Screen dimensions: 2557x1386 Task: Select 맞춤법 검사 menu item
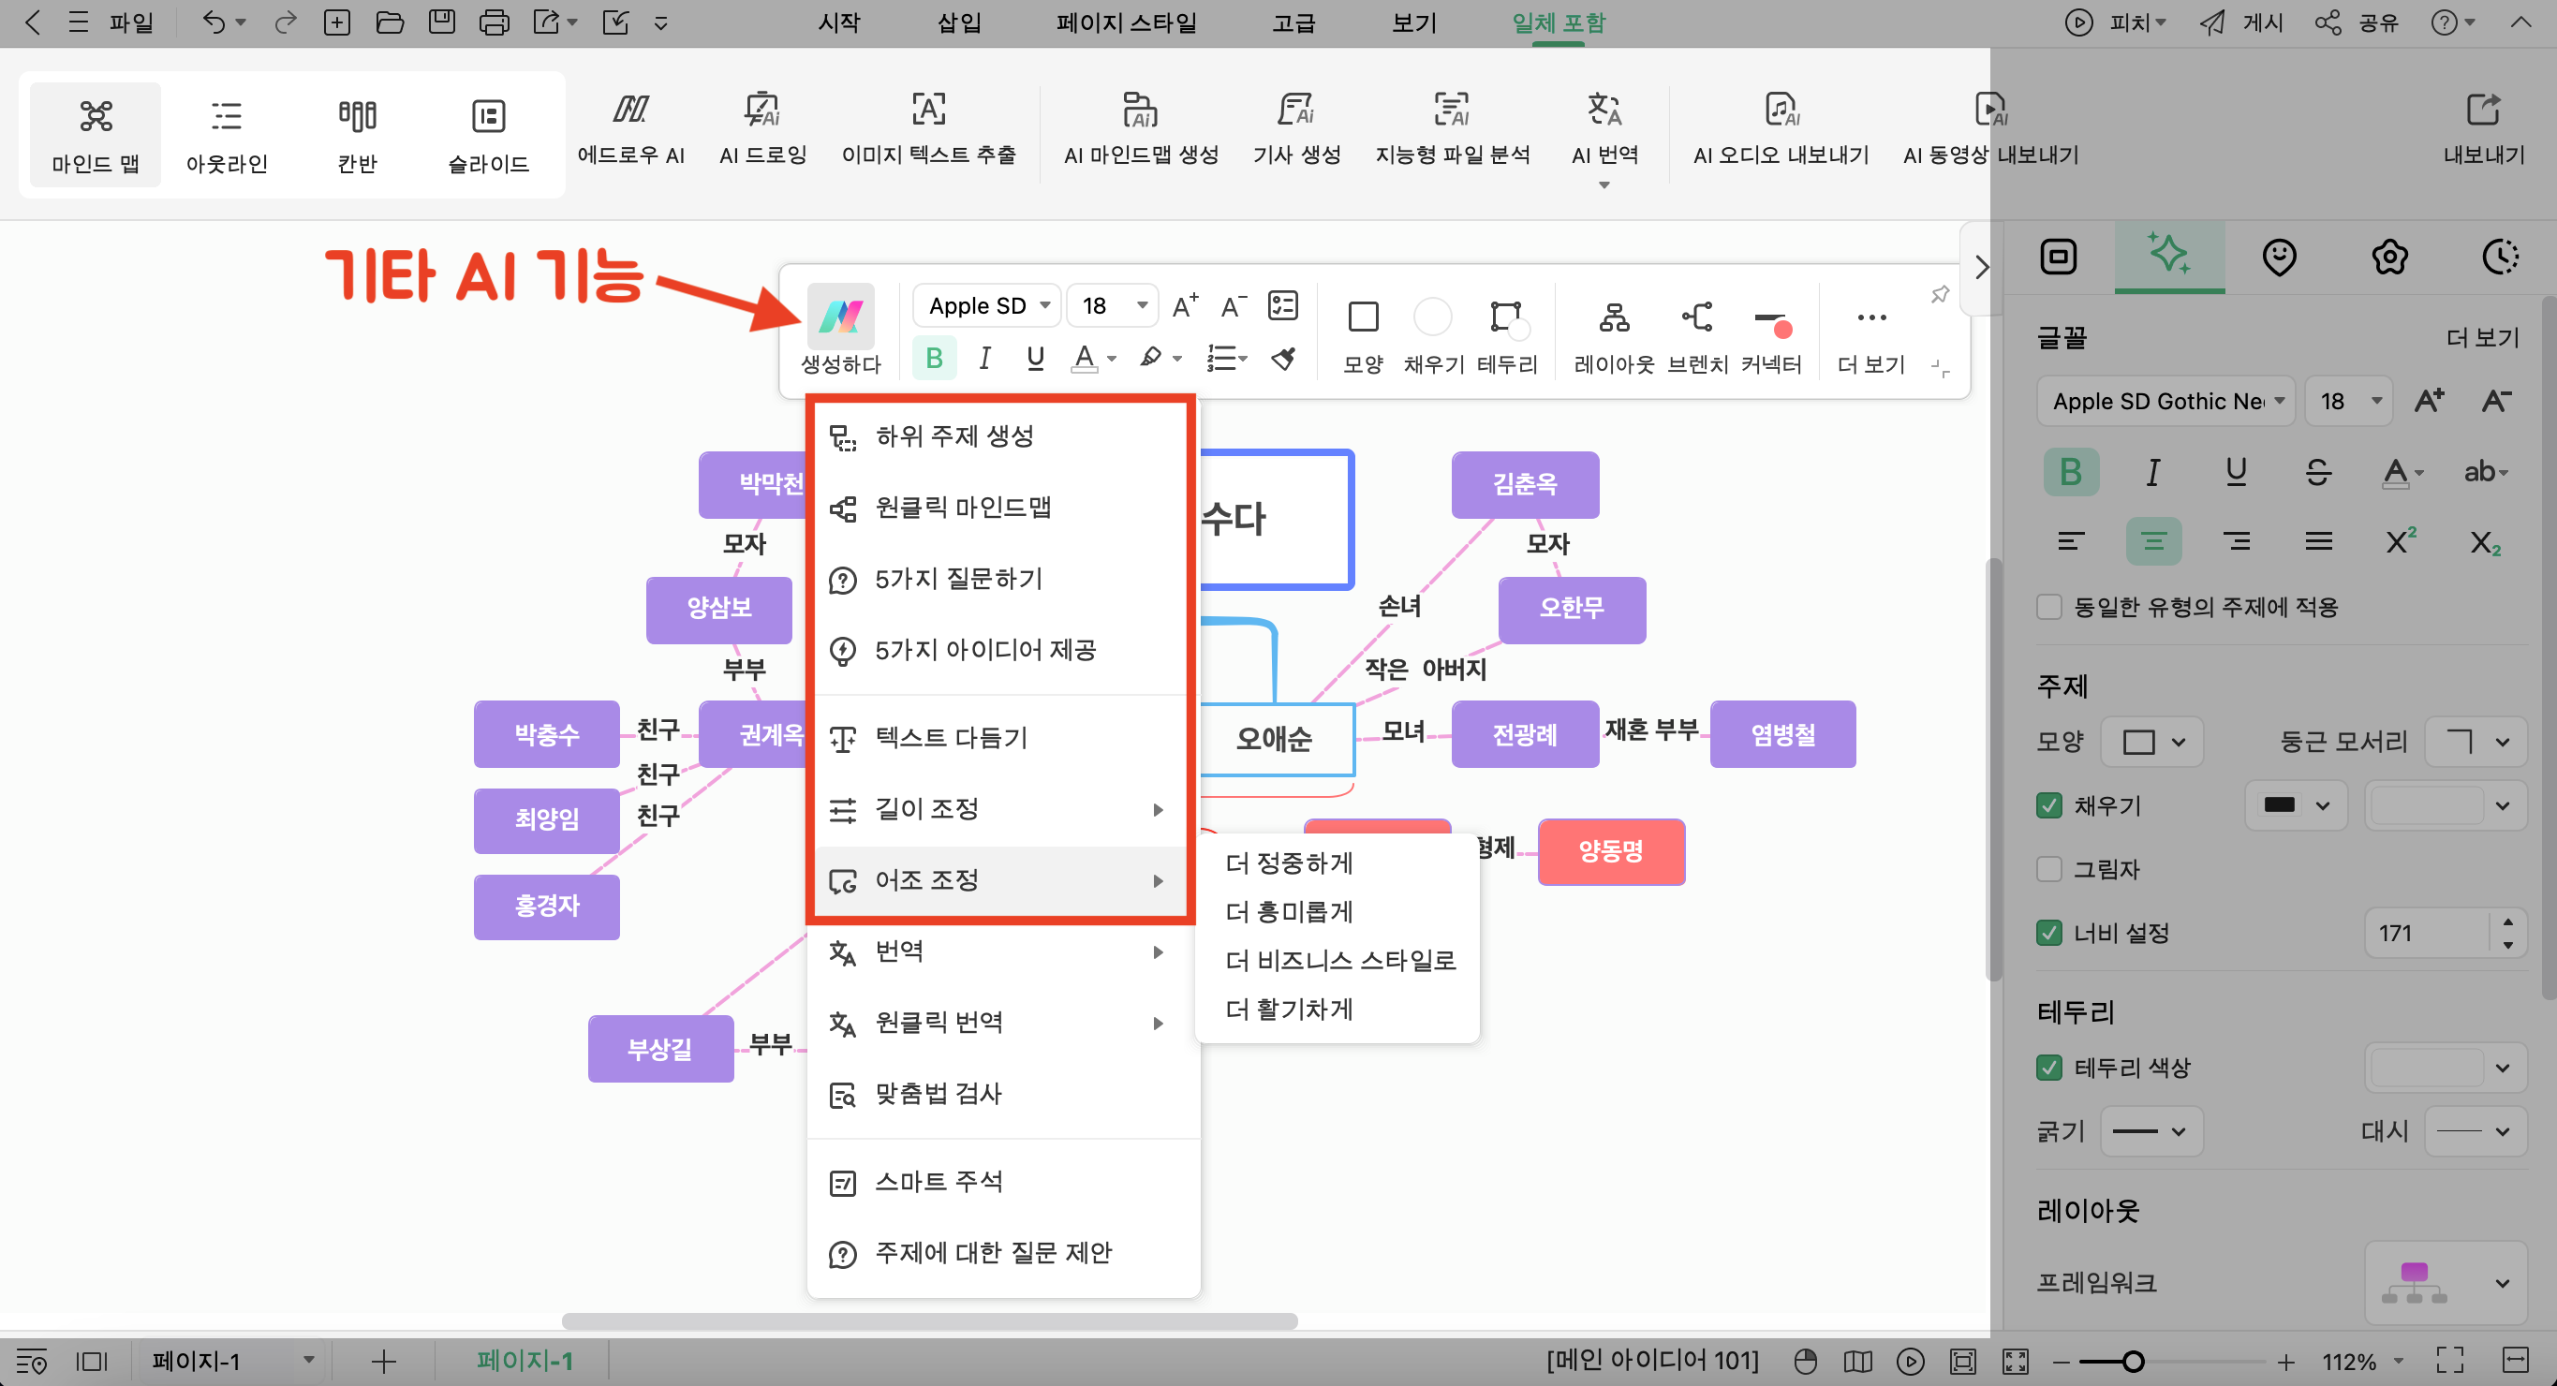coord(1003,1095)
